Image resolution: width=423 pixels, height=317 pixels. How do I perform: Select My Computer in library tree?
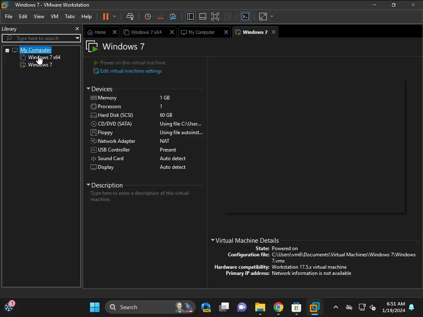coord(36,50)
